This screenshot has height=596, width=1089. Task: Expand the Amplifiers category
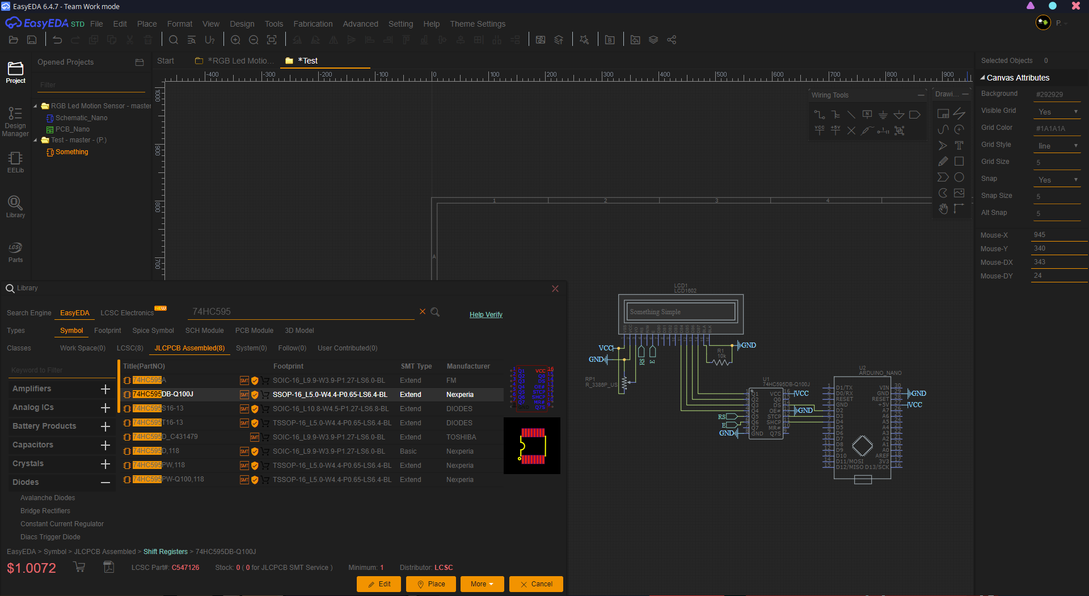[x=105, y=389]
